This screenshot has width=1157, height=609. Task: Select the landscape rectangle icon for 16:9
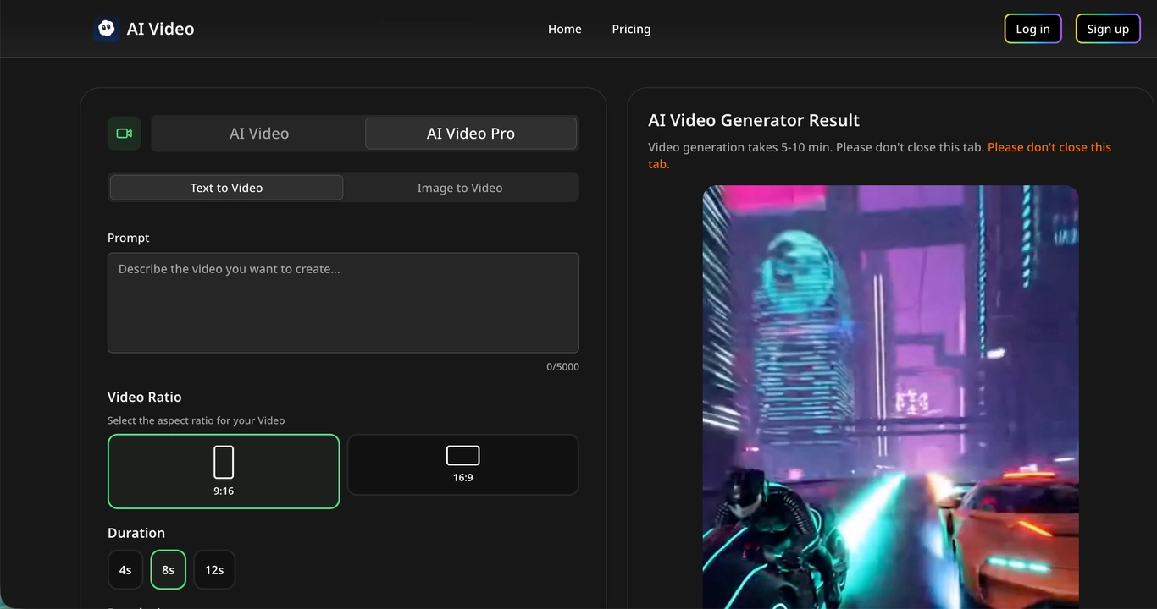point(462,456)
